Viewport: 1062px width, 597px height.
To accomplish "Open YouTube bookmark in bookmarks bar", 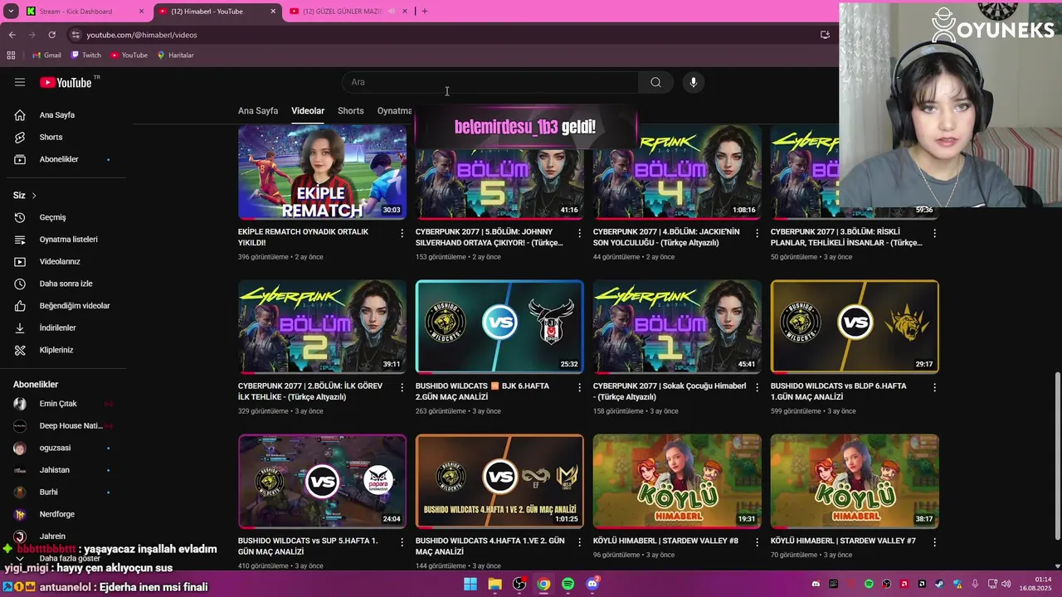I will coord(129,56).
